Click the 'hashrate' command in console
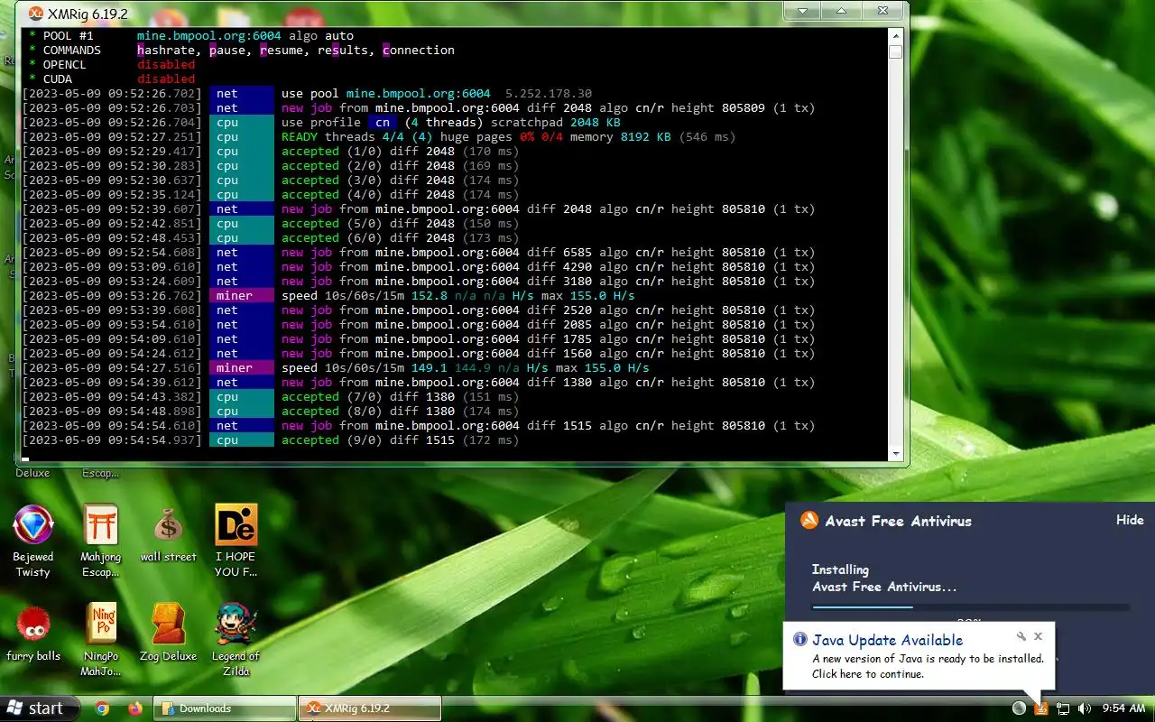 coord(166,51)
